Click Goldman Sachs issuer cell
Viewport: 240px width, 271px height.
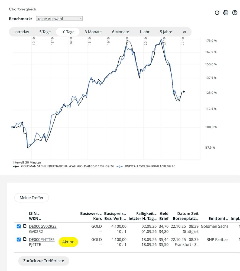[215, 227]
